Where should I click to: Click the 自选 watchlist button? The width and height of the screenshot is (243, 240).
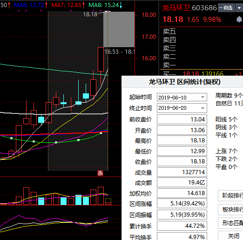point(226,8)
